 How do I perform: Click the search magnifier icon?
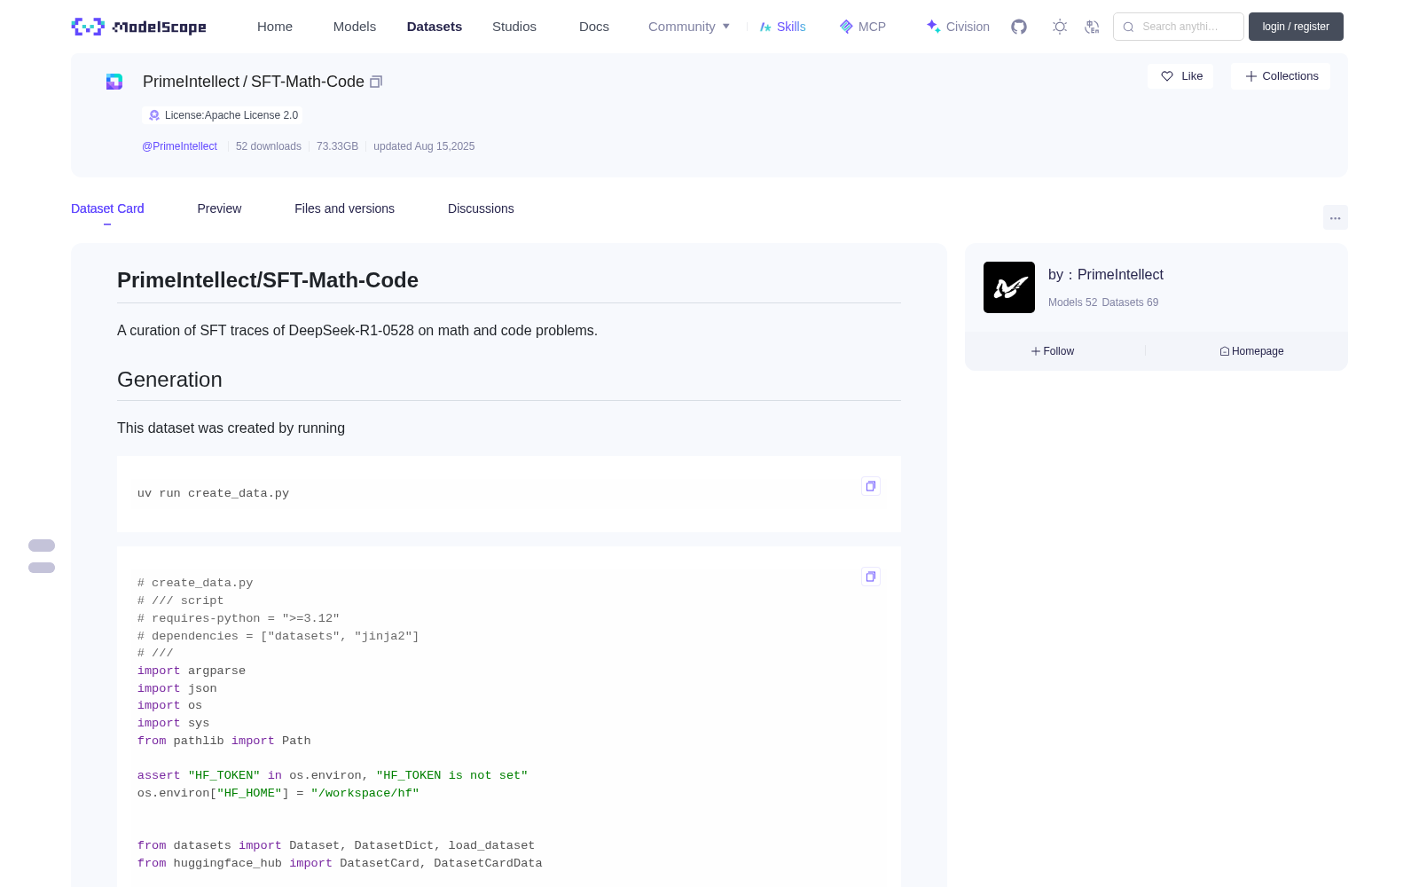(x=1129, y=27)
